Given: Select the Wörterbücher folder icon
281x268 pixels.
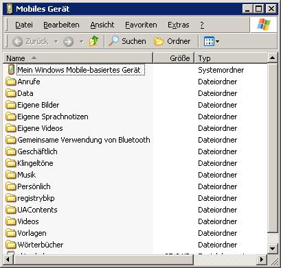Looking at the screenshot, I should tap(11, 245).
